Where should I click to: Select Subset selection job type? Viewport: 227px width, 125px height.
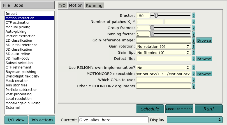point(29,63)
